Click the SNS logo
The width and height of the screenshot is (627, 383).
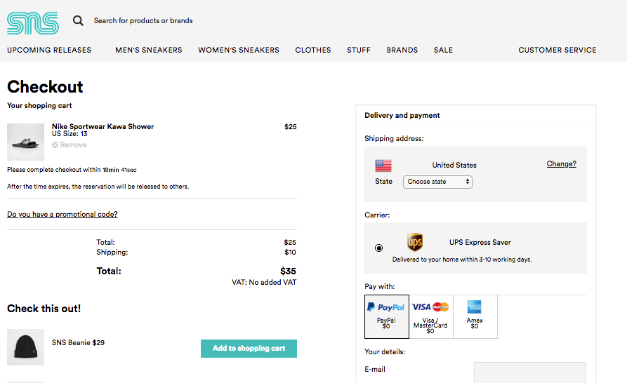[32, 22]
